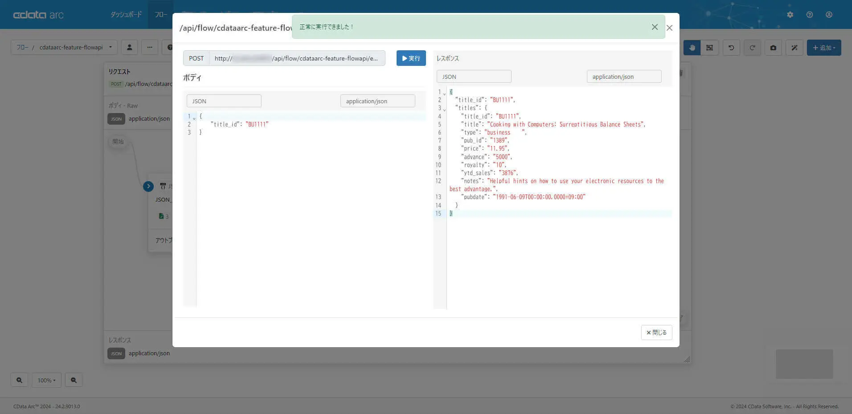Click the flow minimap thumbnail
Screen dimensions: 852x414
point(804,364)
